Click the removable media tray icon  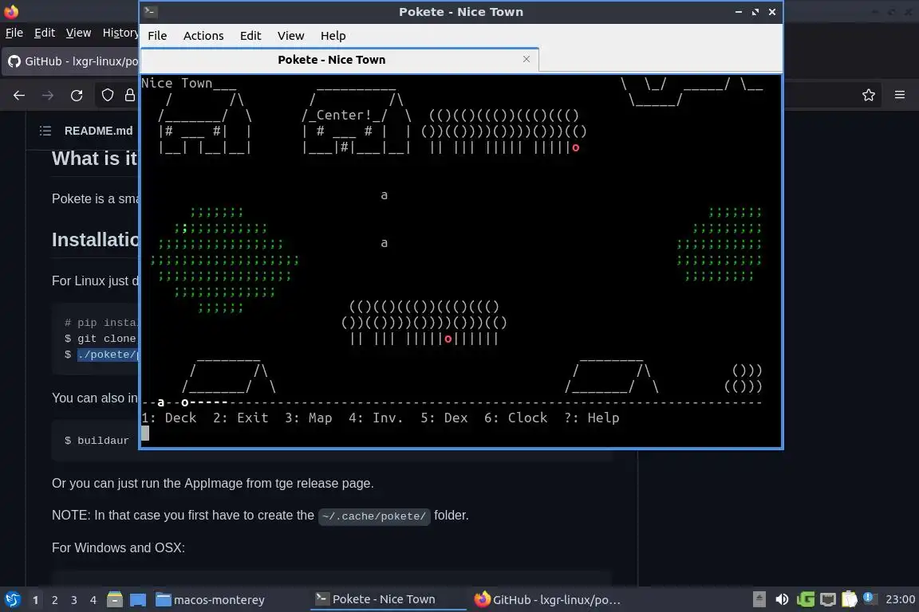(x=759, y=599)
